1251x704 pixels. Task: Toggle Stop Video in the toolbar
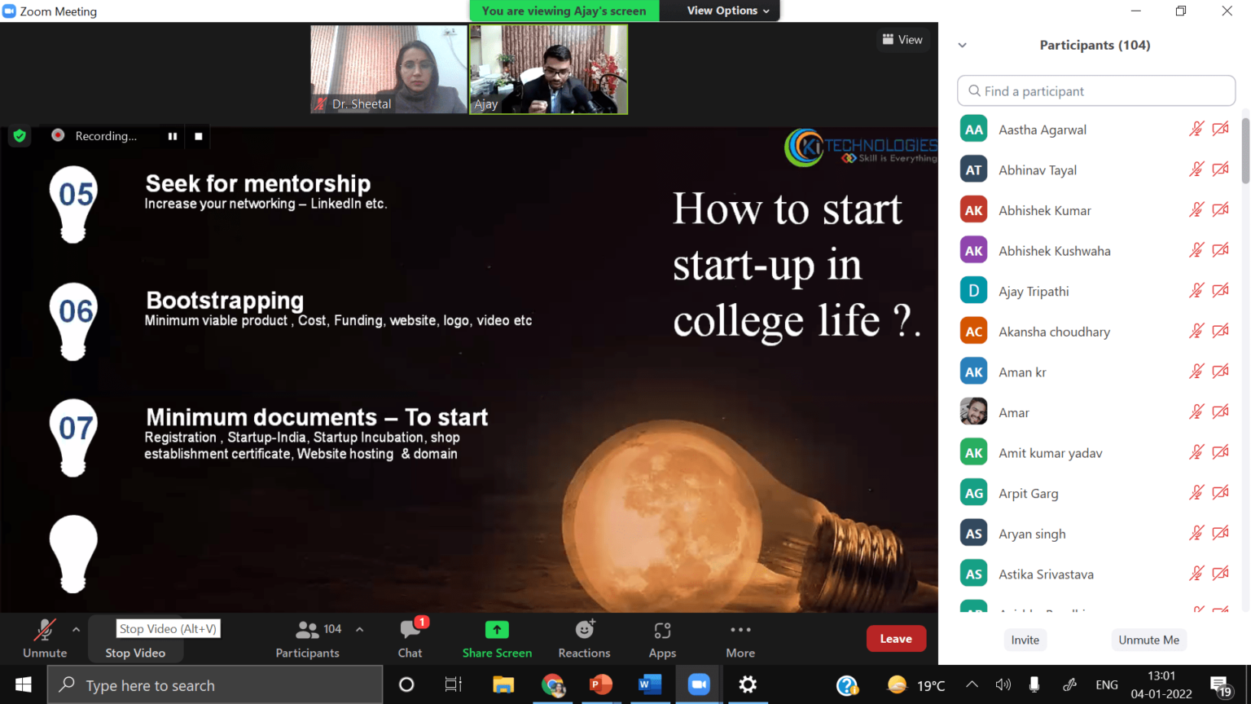point(135,652)
